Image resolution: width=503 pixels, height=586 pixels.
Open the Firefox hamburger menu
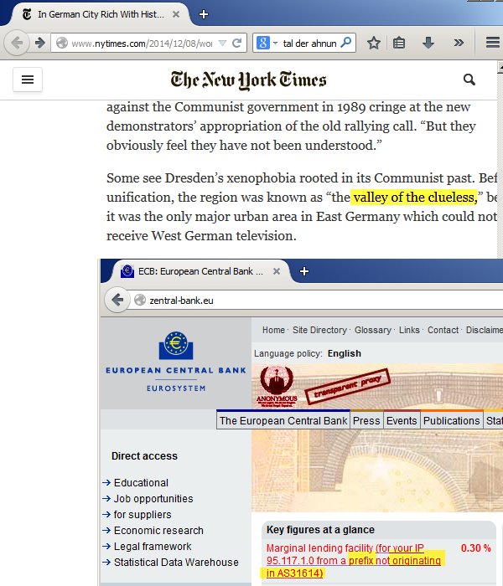pos(493,43)
